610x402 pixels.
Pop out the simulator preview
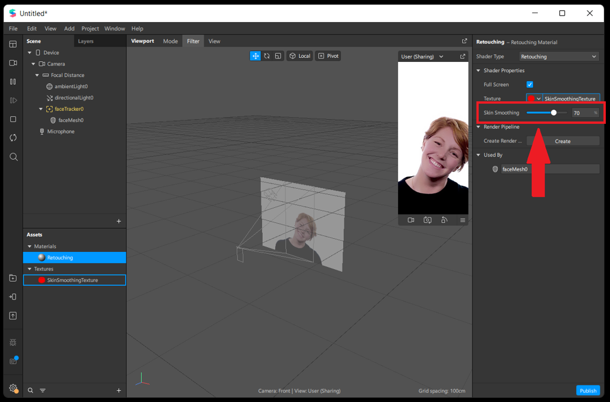(462, 57)
